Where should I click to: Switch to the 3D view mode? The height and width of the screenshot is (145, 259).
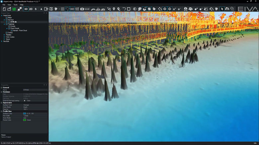pyautogui.click(x=26, y=9)
